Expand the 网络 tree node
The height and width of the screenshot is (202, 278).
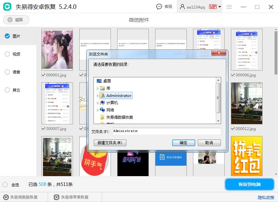pyautogui.click(x=98, y=110)
